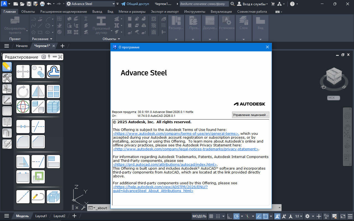Switch to the Объекты ribbon tab
This screenshot has width=354, height=221.
click(28, 12)
